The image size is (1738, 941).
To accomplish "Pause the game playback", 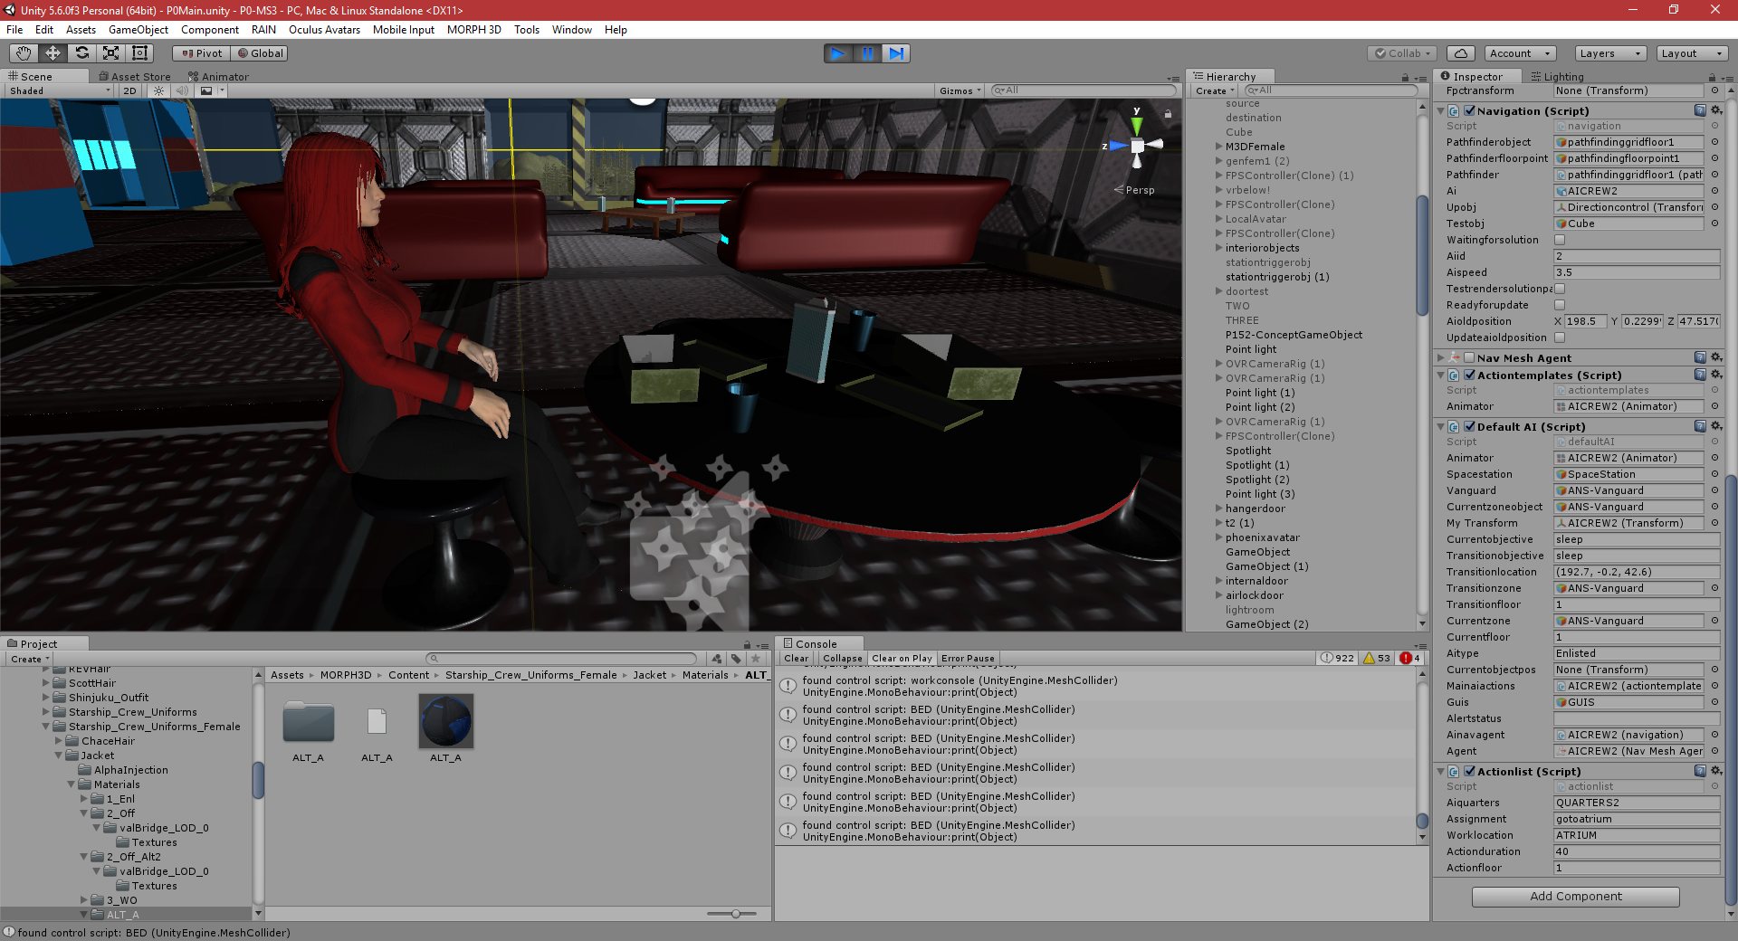I will pyautogui.click(x=867, y=53).
